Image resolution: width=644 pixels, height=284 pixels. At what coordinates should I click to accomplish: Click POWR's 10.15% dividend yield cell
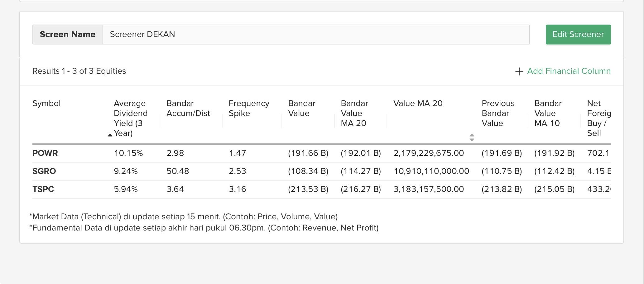tap(128, 153)
